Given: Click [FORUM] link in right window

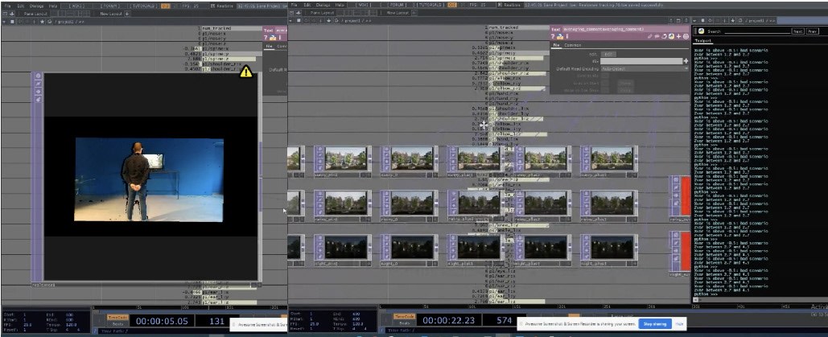Looking at the screenshot, I should coord(397,5).
